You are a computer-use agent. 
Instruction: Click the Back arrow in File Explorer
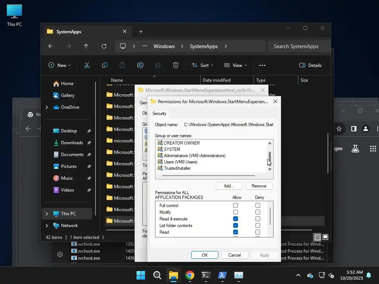coord(50,46)
